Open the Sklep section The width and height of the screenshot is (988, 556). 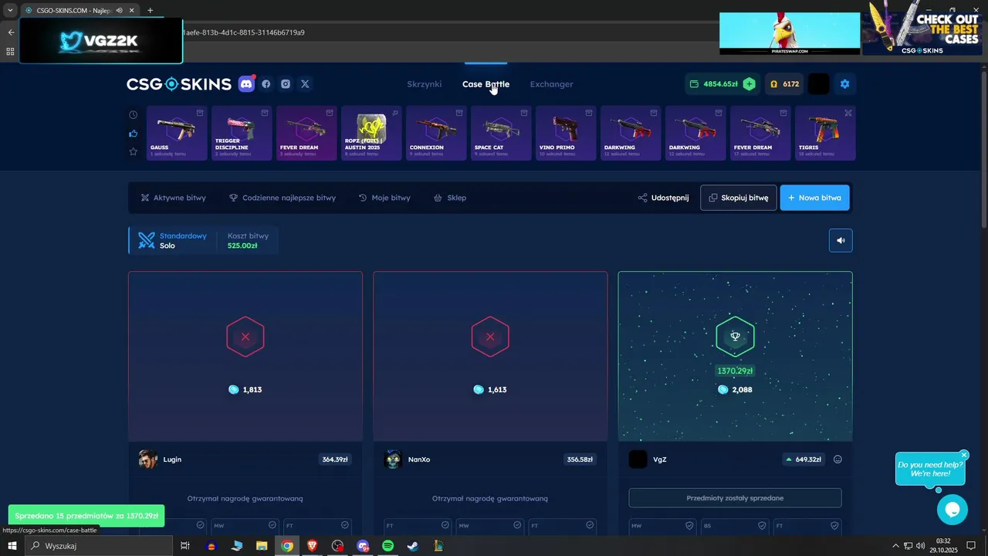(x=450, y=198)
